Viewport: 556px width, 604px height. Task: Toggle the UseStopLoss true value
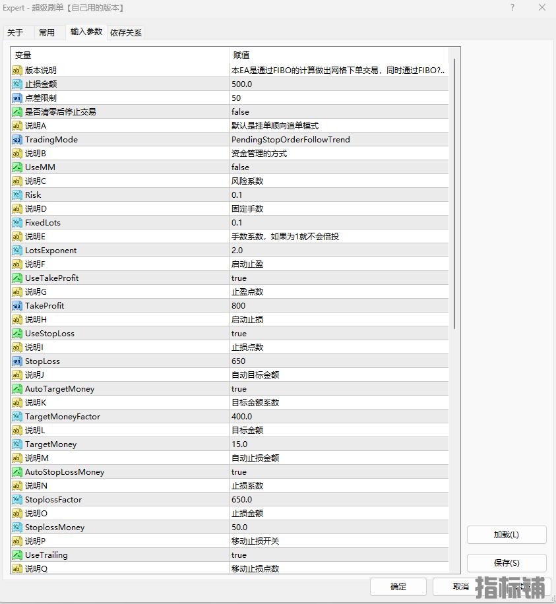[x=338, y=333]
